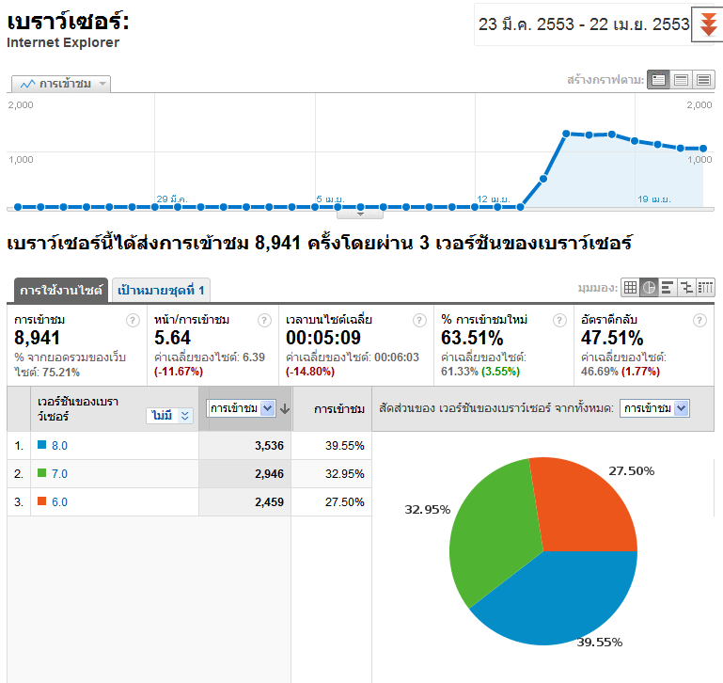Open the date range dropdown arrow

coord(707,24)
